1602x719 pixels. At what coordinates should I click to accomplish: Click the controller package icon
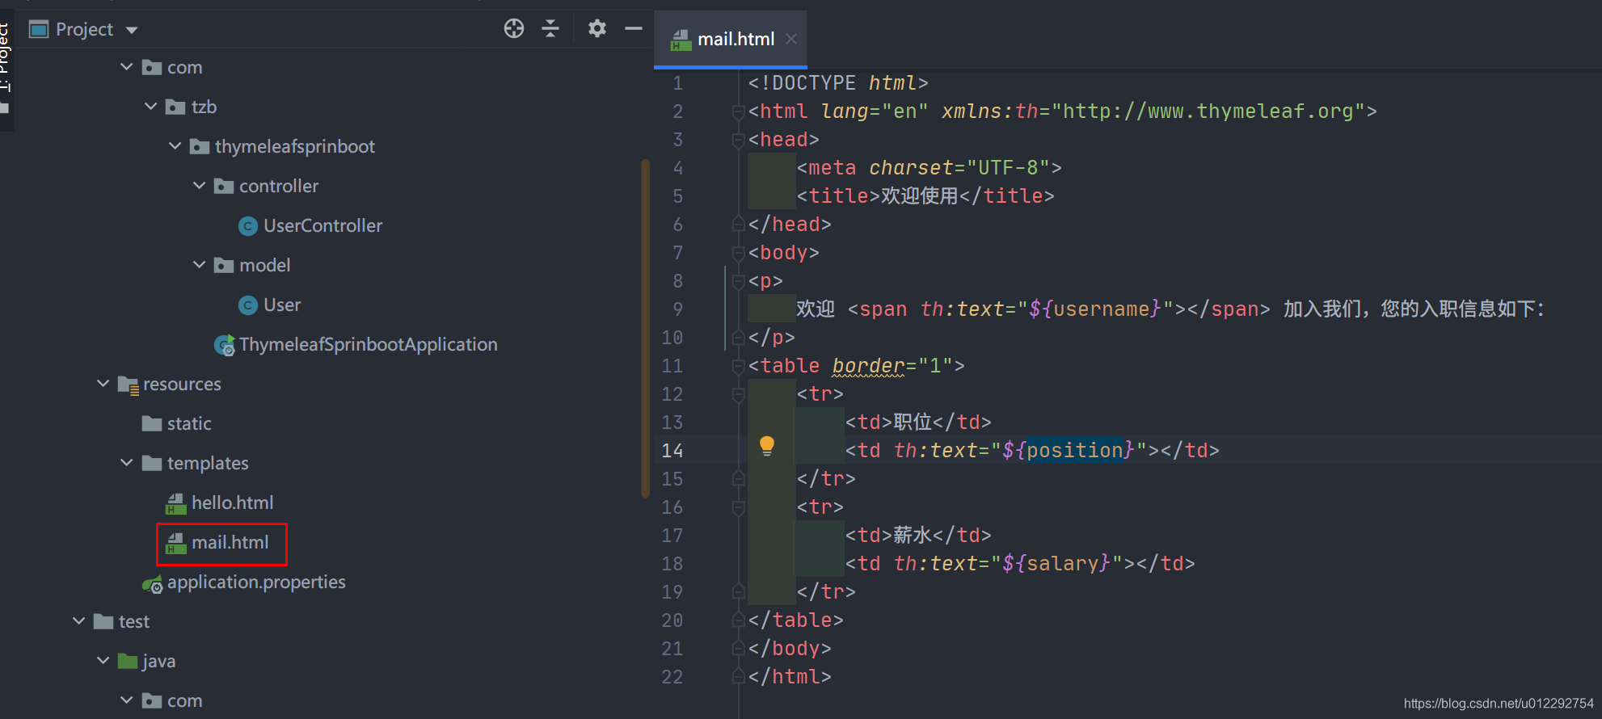tap(224, 187)
